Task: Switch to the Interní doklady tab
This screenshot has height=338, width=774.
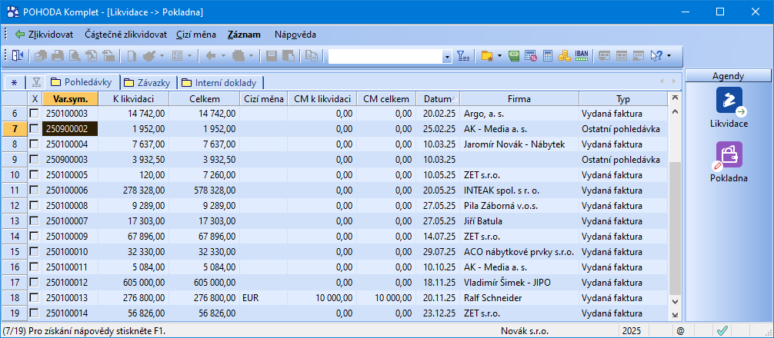Action: [x=221, y=82]
